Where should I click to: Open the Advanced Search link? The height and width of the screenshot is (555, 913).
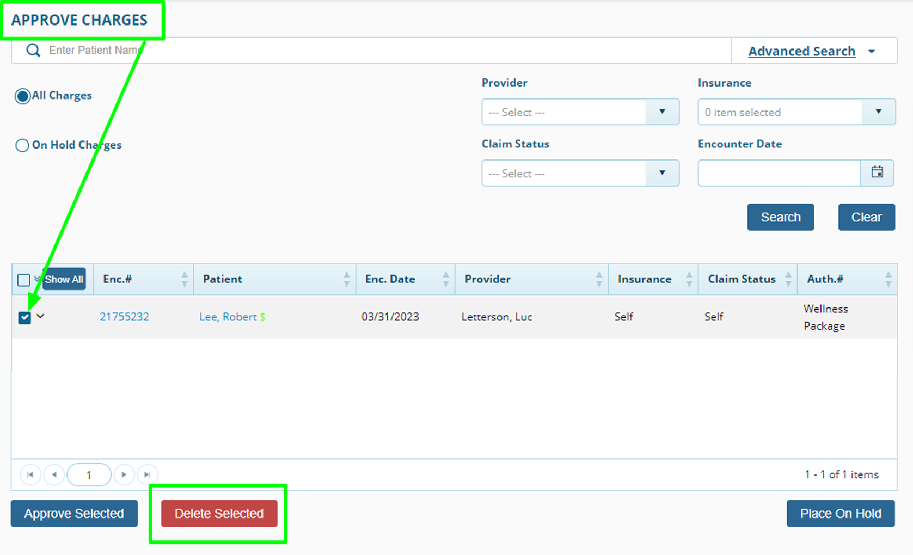[801, 51]
